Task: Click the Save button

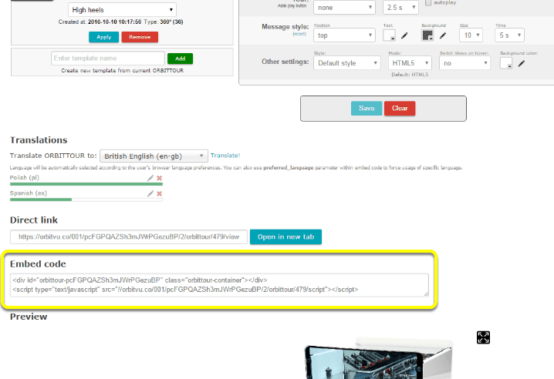Action: 367,109
